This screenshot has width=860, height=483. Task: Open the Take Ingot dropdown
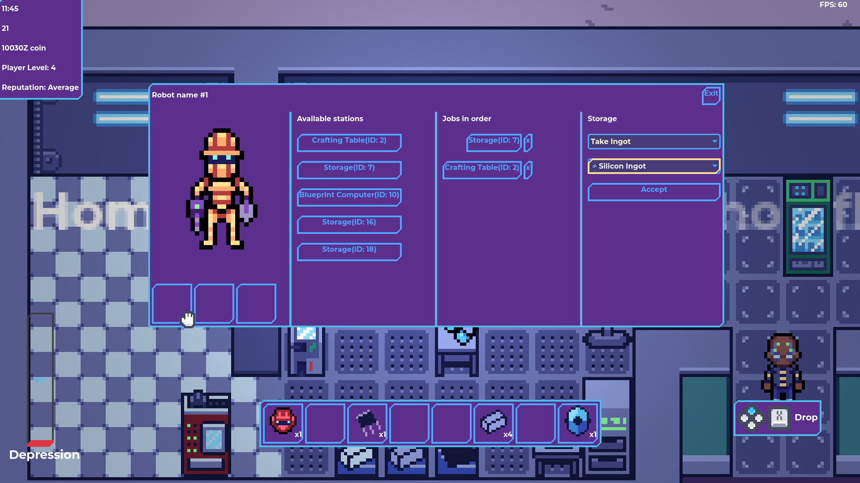tap(653, 142)
